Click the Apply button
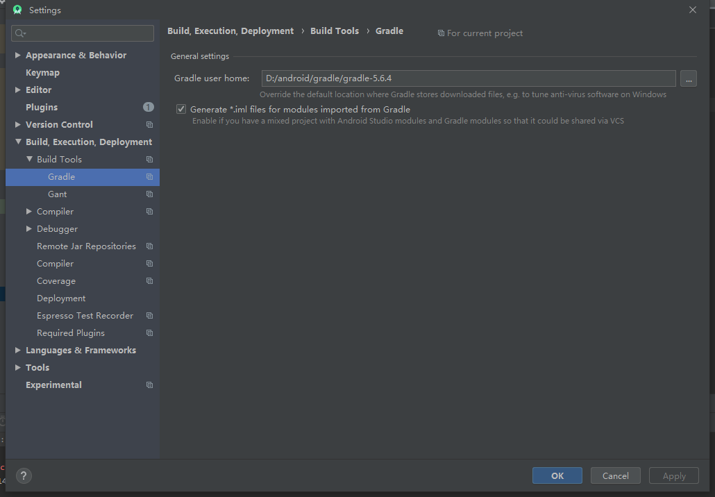Image resolution: width=715 pixels, height=497 pixels. (x=674, y=475)
